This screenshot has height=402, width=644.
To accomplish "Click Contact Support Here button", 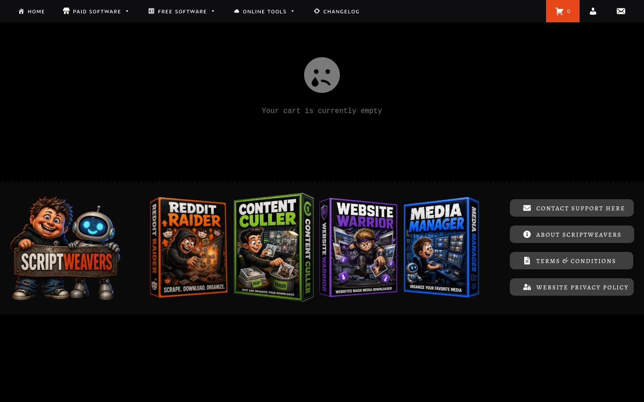I will point(572,208).
